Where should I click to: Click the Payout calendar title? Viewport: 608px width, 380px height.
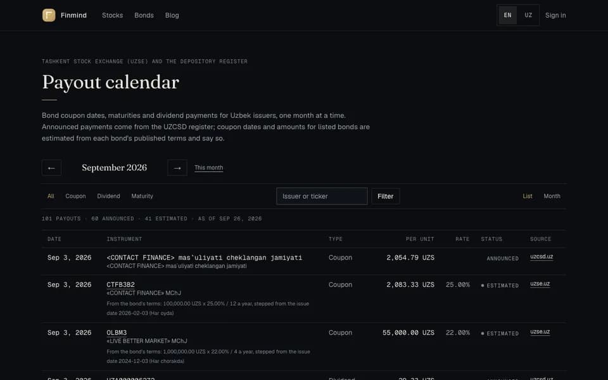110,82
